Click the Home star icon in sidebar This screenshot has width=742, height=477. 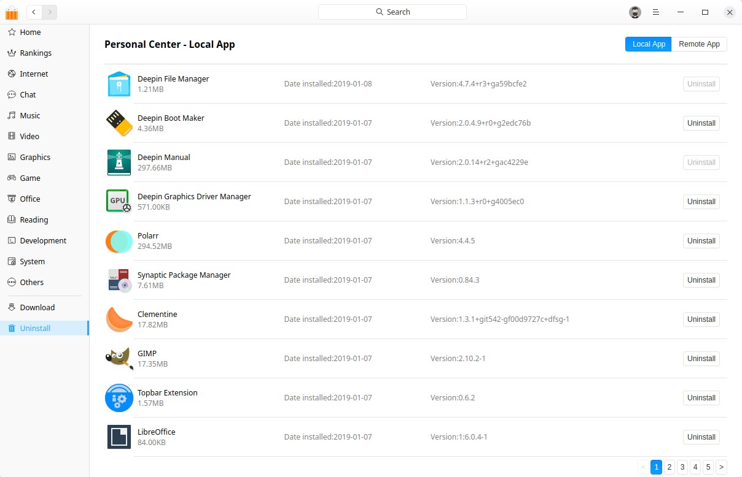(x=12, y=32)
